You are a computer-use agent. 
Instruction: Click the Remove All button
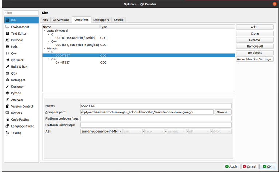pos(255,46)
